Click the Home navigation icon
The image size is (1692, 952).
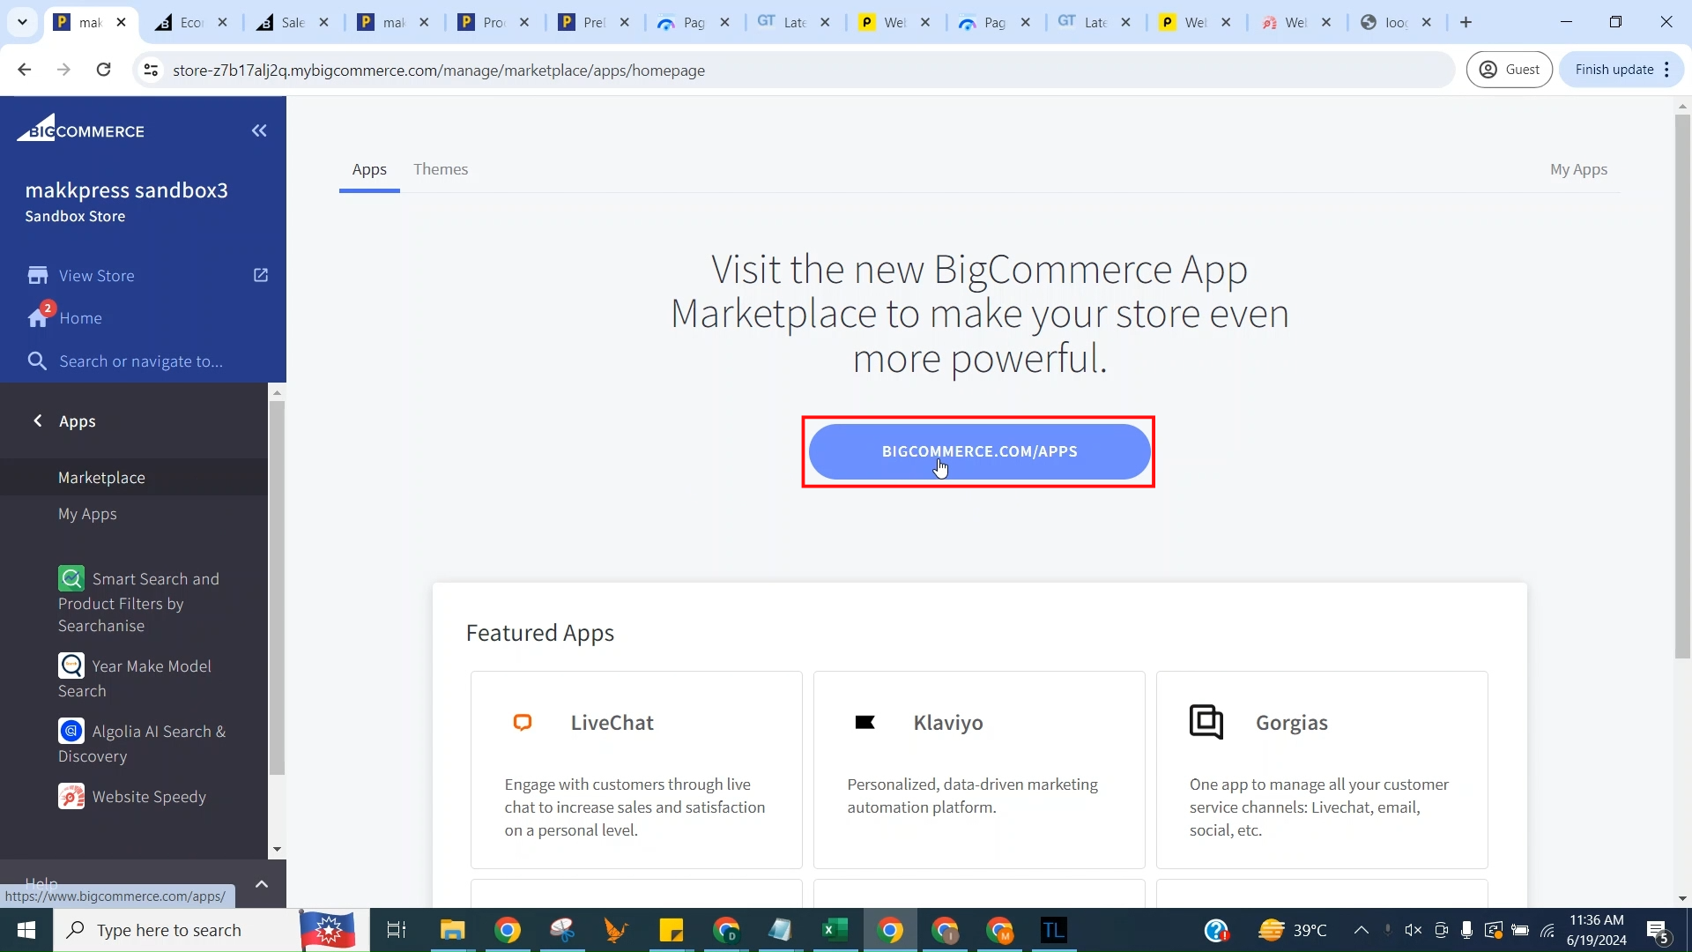click(x=39, y=317)
